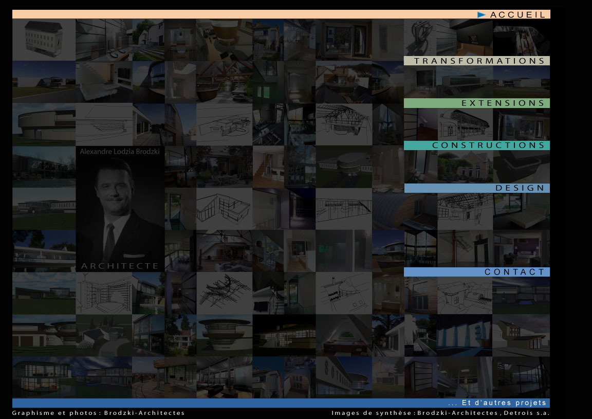The height and width of the screenshot is (419, 592).
Task: Open the white multi-storey building model thumbnail
Action: (44, 40)
